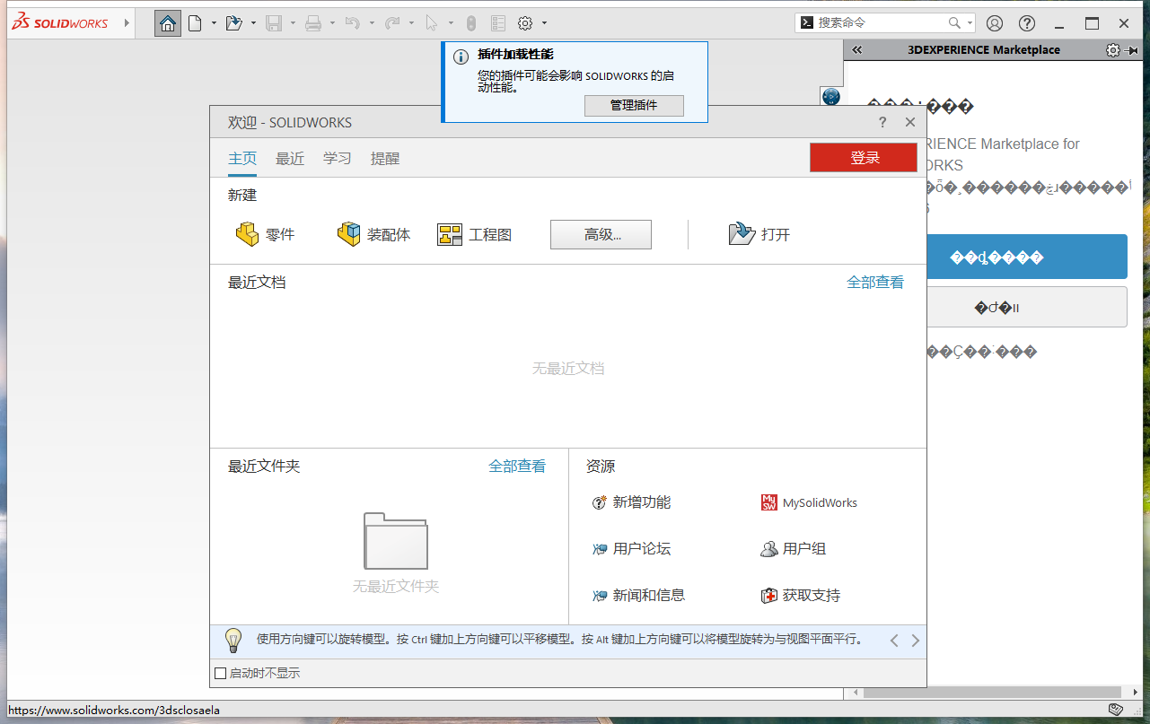Select the Home icon in the toolbar

(x=167, y=22)
